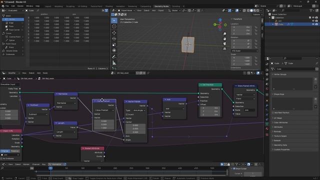Toggle Collection exclude checkbox in outliner
320x180 pixels.
point(310,18)
